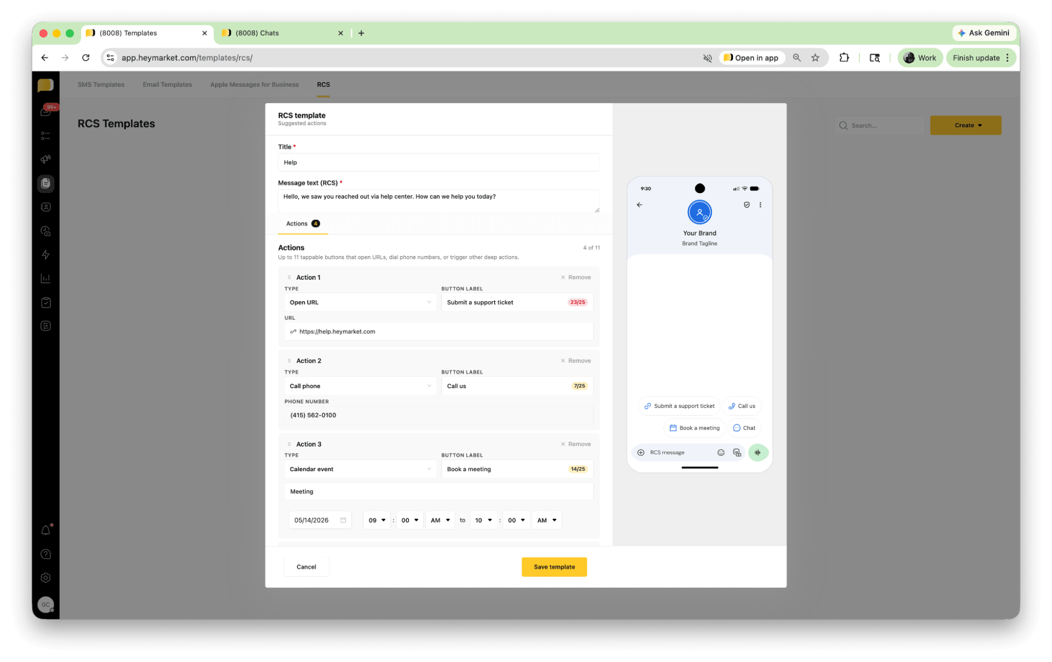Open the campaigns megaphone icon
This screenshot has width=1052, height=662.
(x=46, y=159)
